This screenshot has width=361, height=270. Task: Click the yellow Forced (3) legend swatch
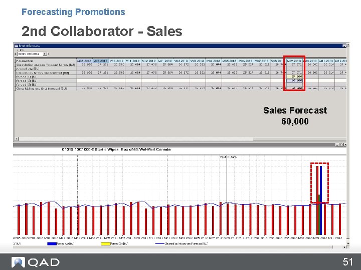click(106, 243)
